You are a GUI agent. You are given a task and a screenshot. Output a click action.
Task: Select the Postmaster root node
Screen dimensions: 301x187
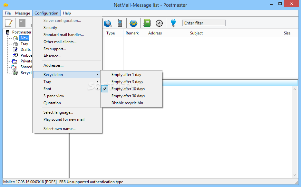pos(22,32)
